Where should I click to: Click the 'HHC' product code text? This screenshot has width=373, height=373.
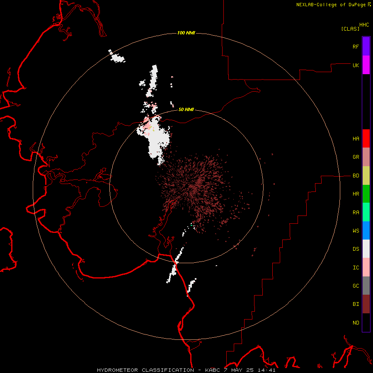[364, 25]
